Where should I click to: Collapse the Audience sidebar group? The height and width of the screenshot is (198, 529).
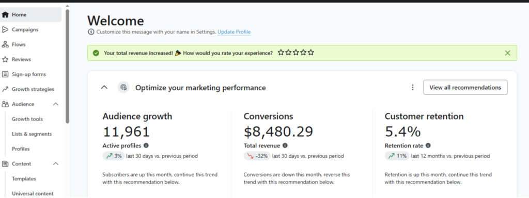pyautogui.click(x=56, y=104)
